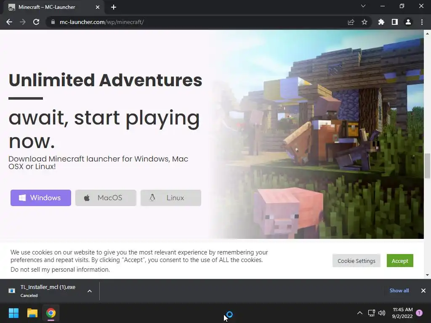Open the profile avatar icon
The image size is (431, 323).
pos(408,22)
